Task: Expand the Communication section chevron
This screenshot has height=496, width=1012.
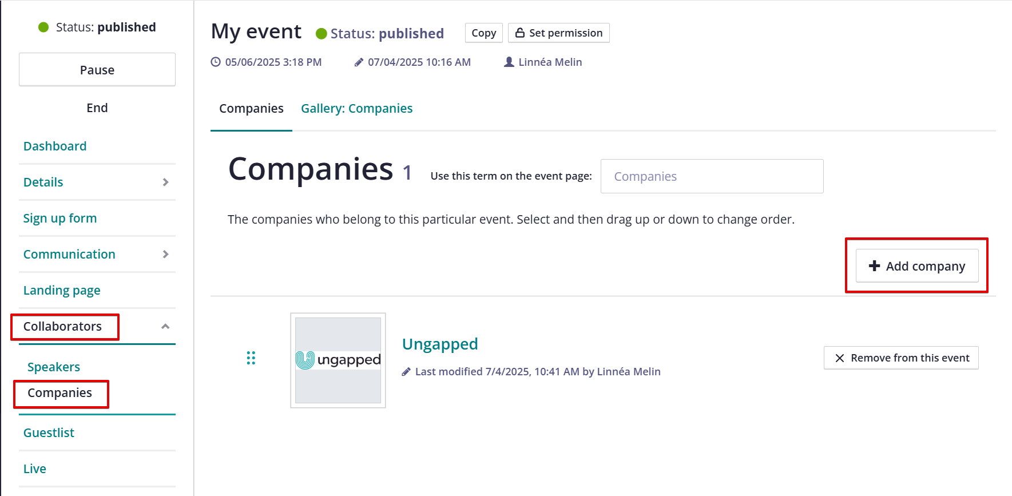Action: coord(166,254)
